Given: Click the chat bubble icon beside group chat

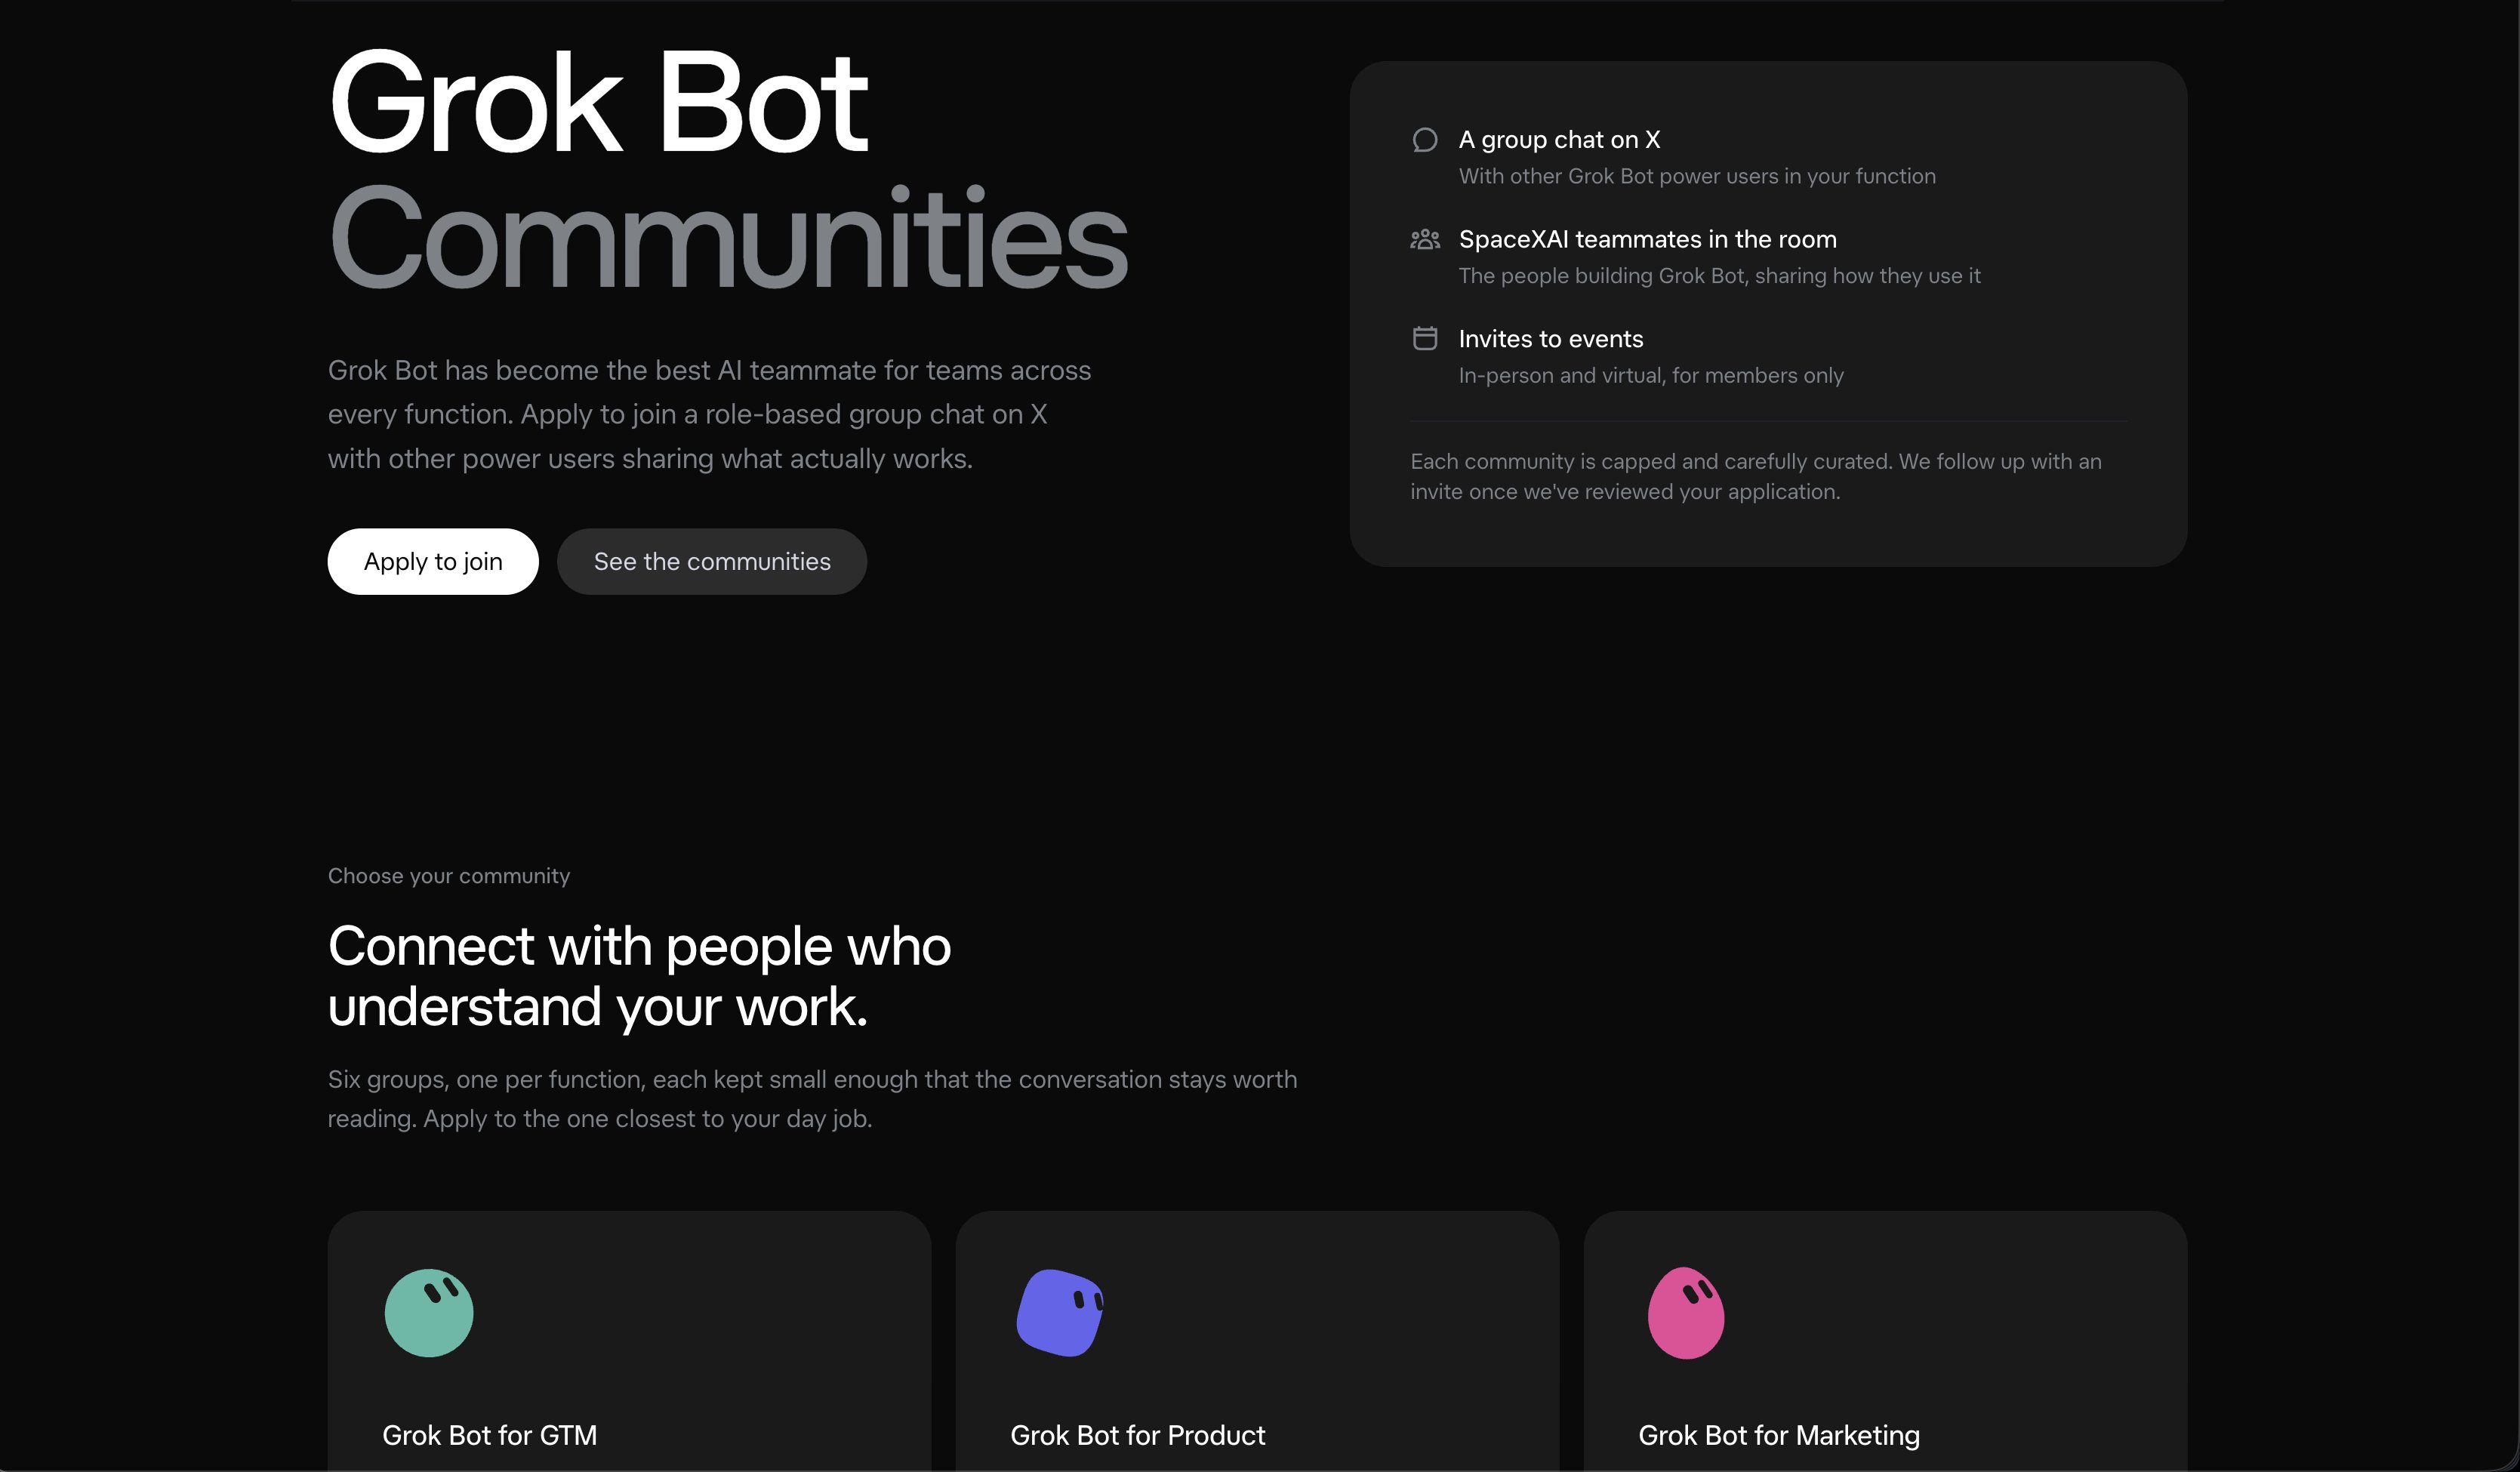Looking at the screenshot, I should click(x=1425, y=140).
